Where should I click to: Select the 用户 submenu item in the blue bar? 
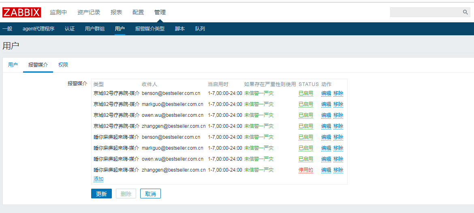click(x=120, y=29)
